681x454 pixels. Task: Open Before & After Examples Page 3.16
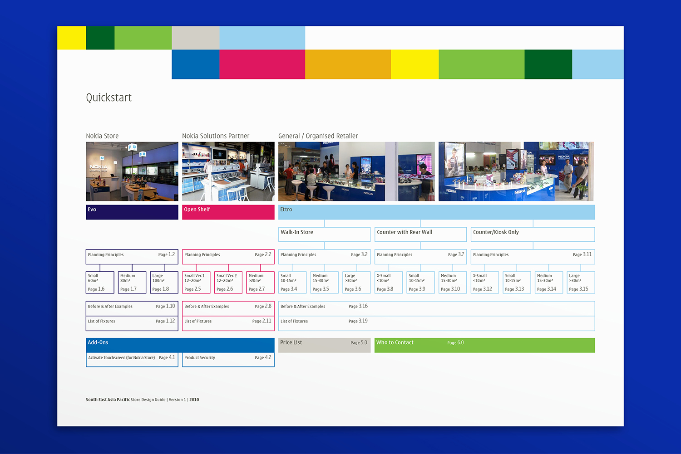(x=437, y=308)
